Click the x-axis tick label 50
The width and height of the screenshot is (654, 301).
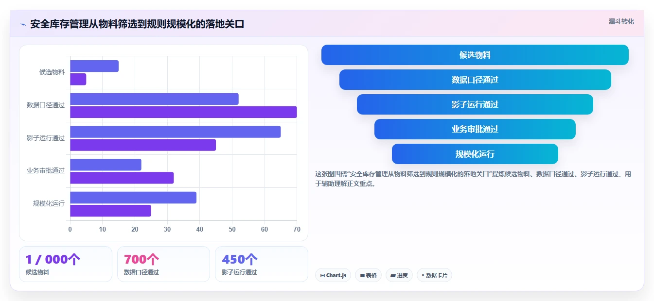click(x=232, y=229)
